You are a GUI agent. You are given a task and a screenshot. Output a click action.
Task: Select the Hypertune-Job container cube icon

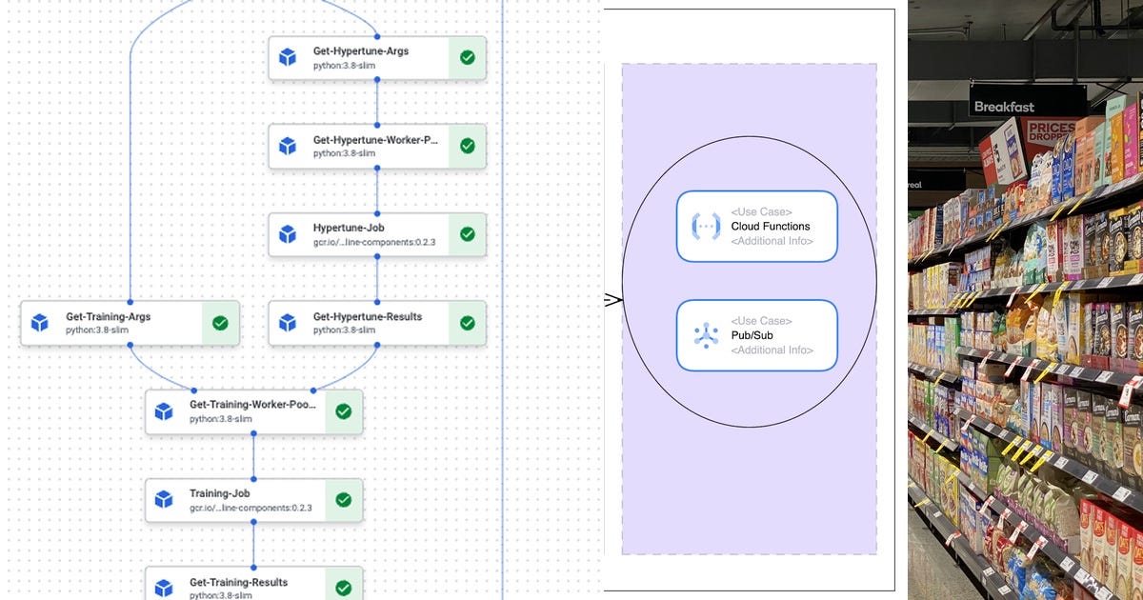coord(289,233)
